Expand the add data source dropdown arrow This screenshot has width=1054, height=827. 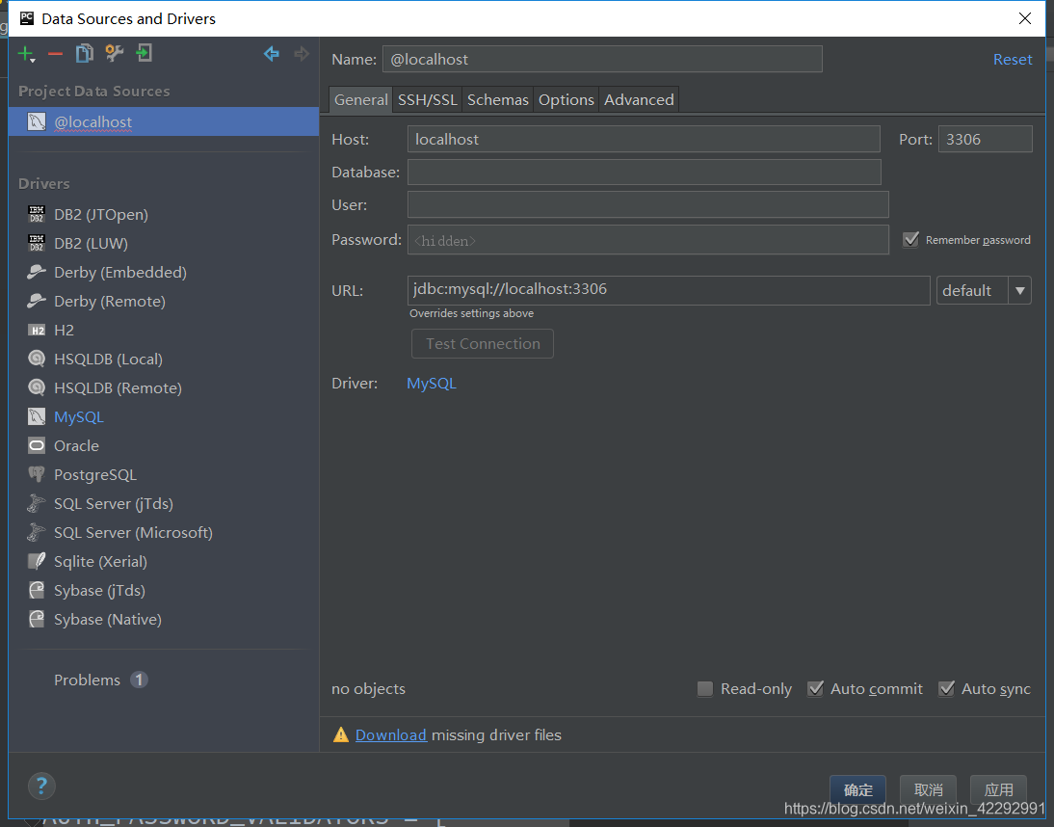point(32,61)
